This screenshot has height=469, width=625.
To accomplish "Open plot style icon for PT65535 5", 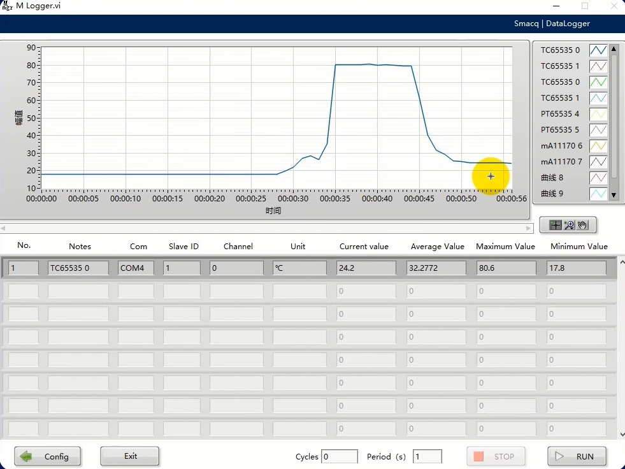I will tap(598, 130).
